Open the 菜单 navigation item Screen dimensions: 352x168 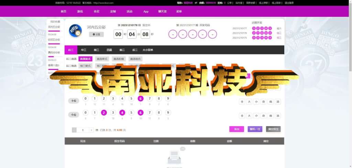[179, 11]
